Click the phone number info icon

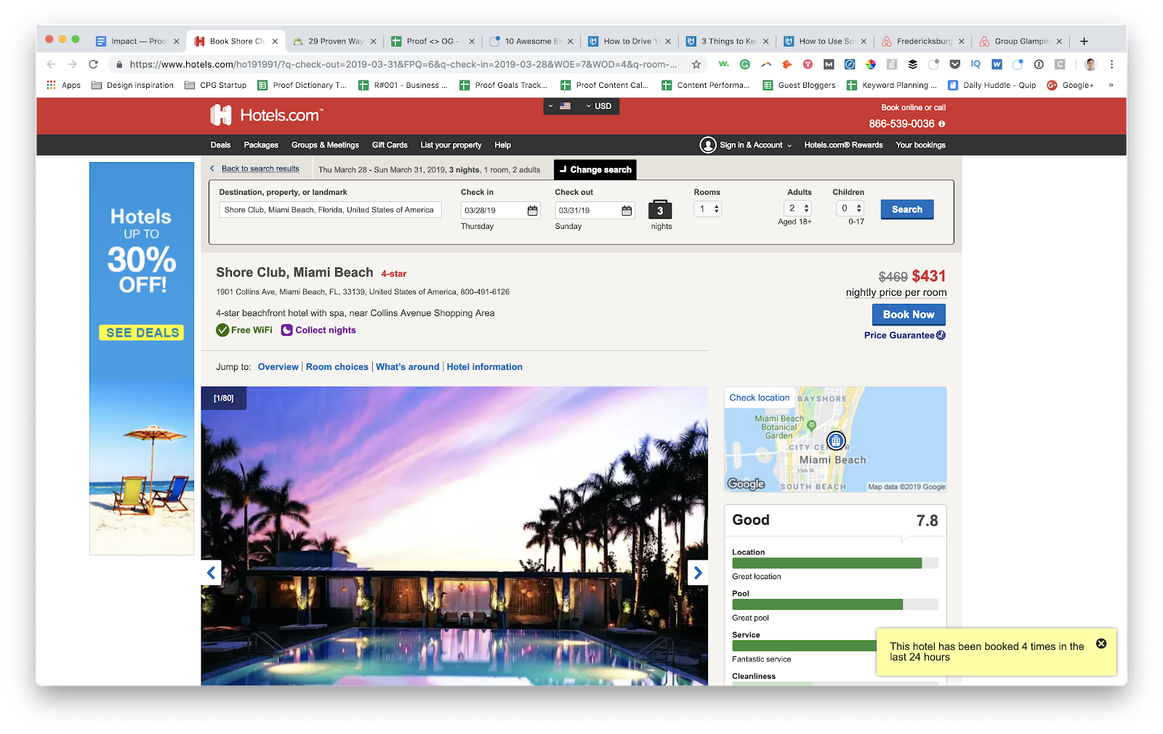pos(942,124)
